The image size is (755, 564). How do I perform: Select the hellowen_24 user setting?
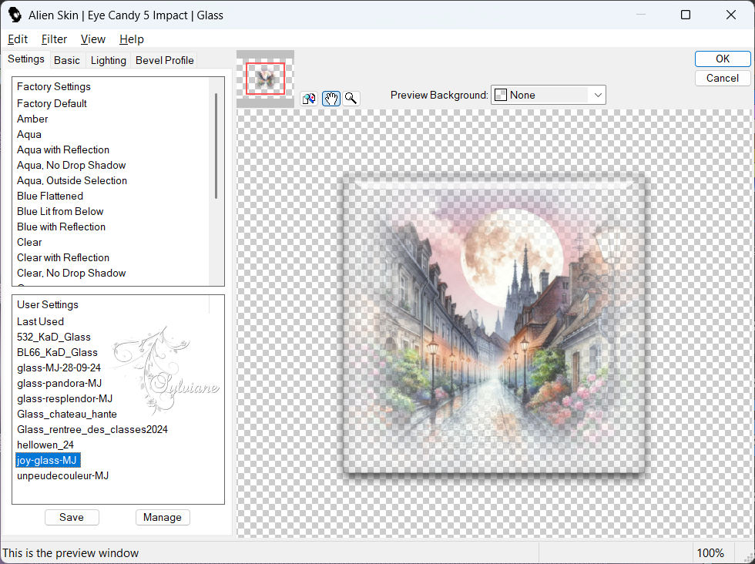coord(45,445)
